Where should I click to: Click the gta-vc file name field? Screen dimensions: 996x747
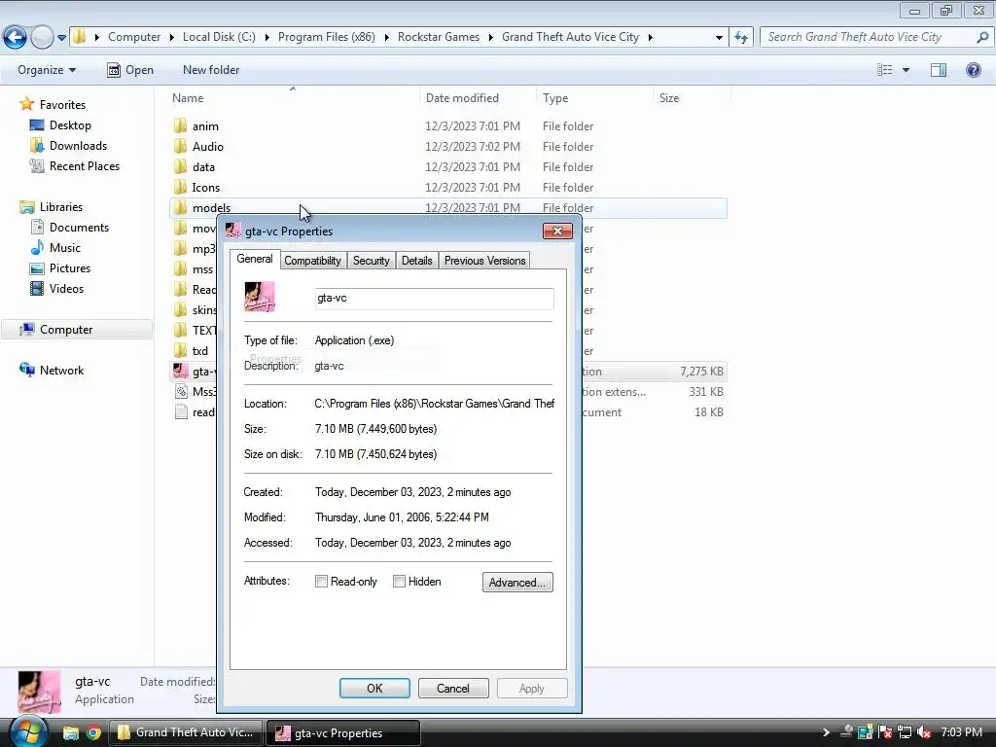(x=435, y=299)
